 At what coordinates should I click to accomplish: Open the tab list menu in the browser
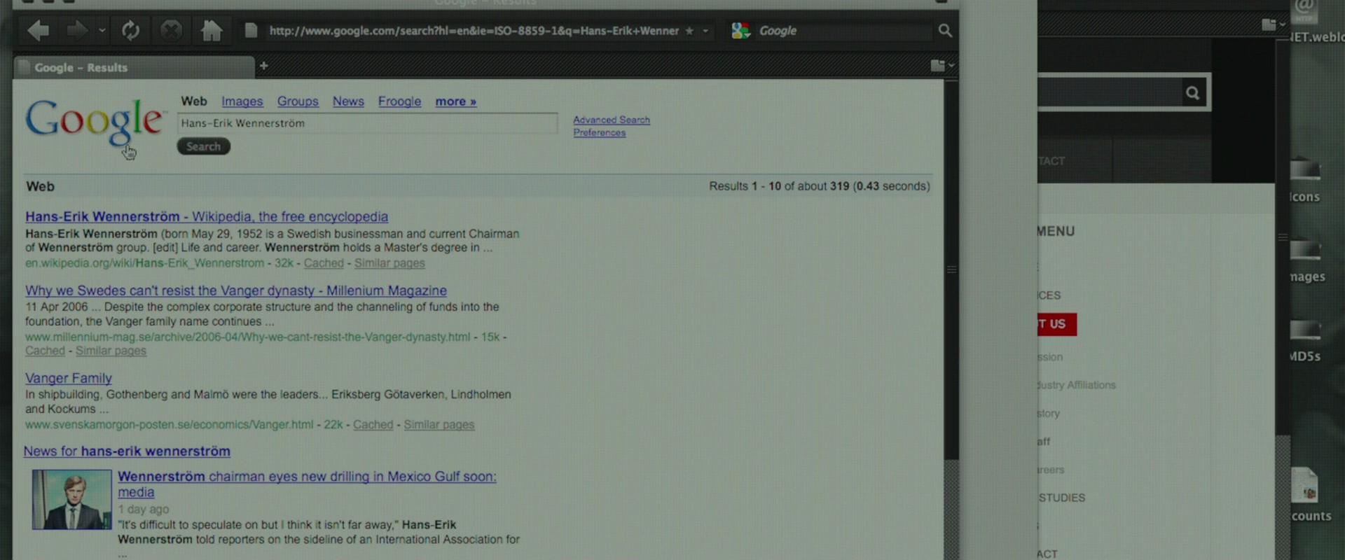(x=942, y=65)
